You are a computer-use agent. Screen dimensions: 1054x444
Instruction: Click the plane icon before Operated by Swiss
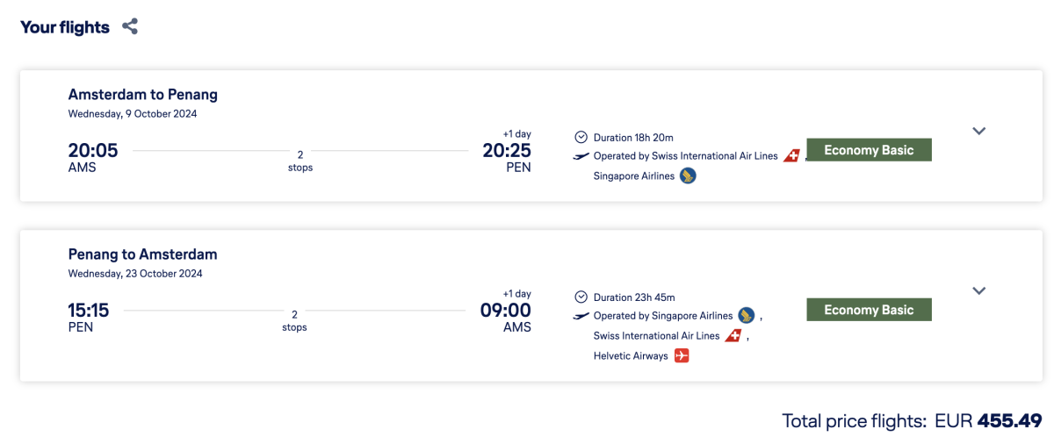[x=581, y=156]
